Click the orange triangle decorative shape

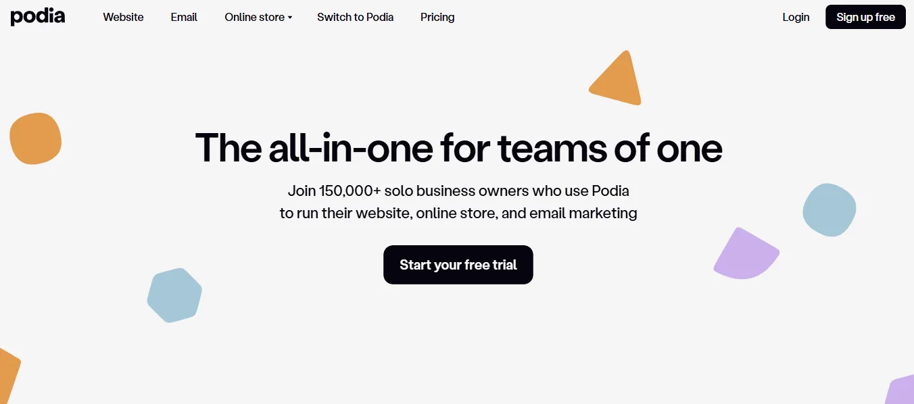(x=619, y=82)
